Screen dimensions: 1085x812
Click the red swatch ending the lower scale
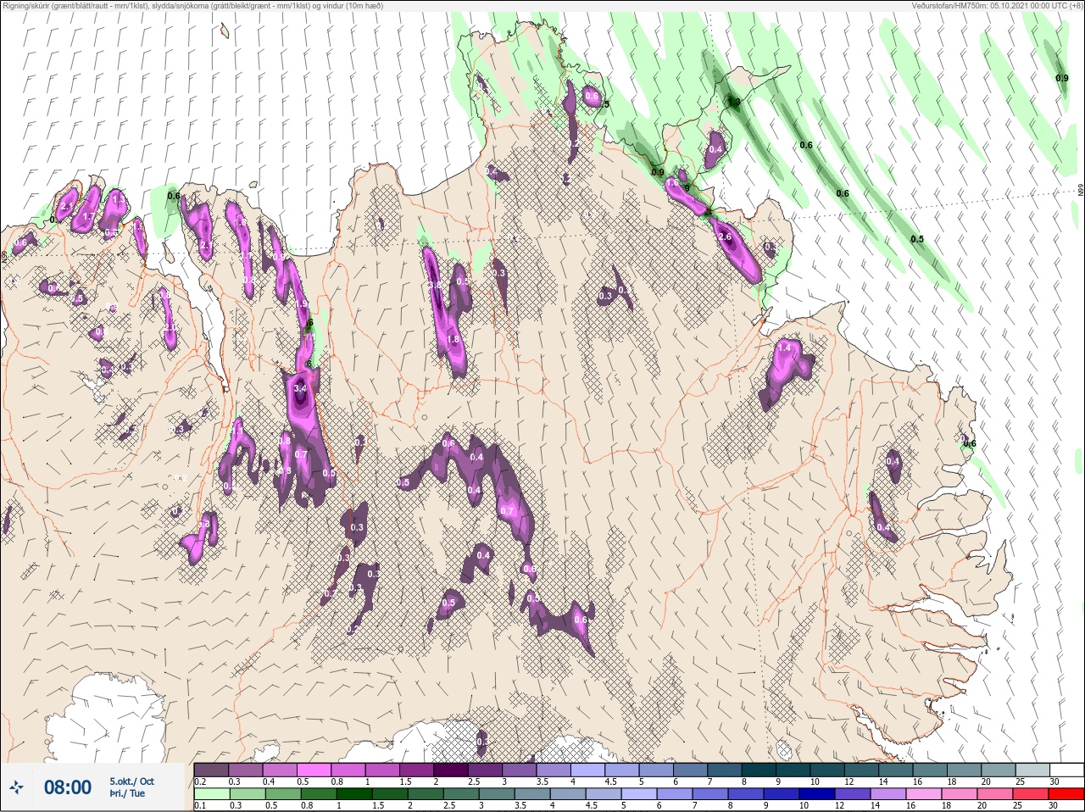coord(1066,795)
